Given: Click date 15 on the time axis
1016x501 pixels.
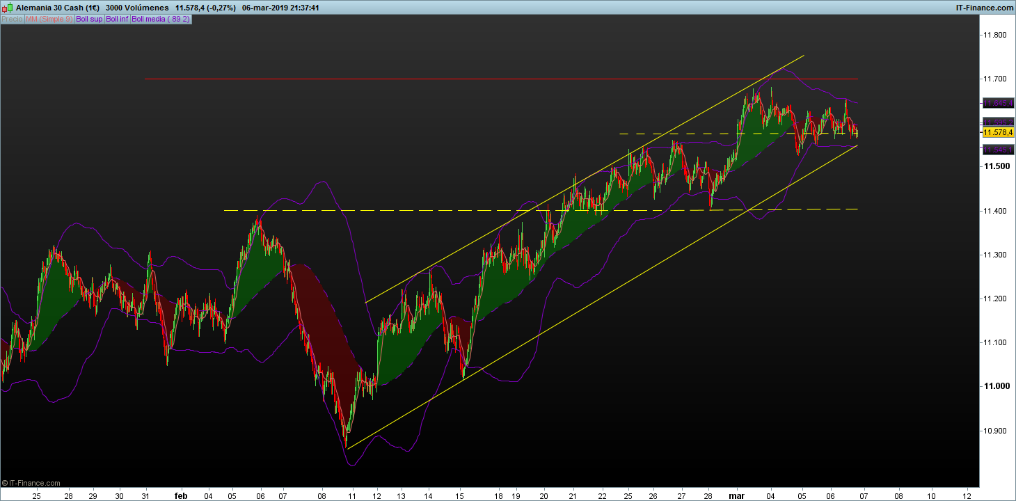Looking at the screenshot, I should click(459, 495).
